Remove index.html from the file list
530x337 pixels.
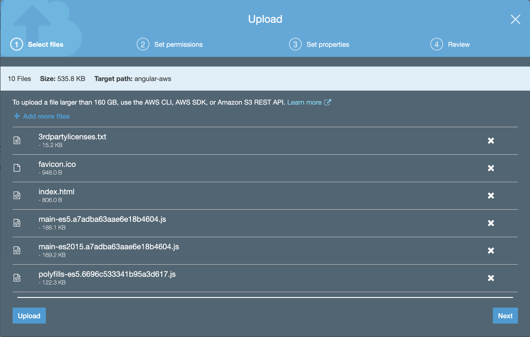(491, 196)
